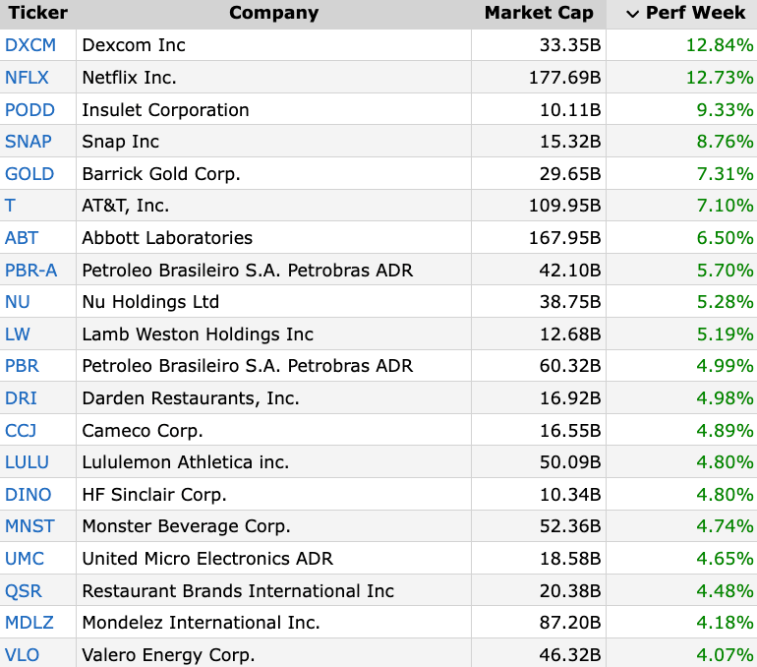The width and height of the screenshot is (757, 667).
Task: Sort table by Market Cap header
Action: click(x=539, y=13)
